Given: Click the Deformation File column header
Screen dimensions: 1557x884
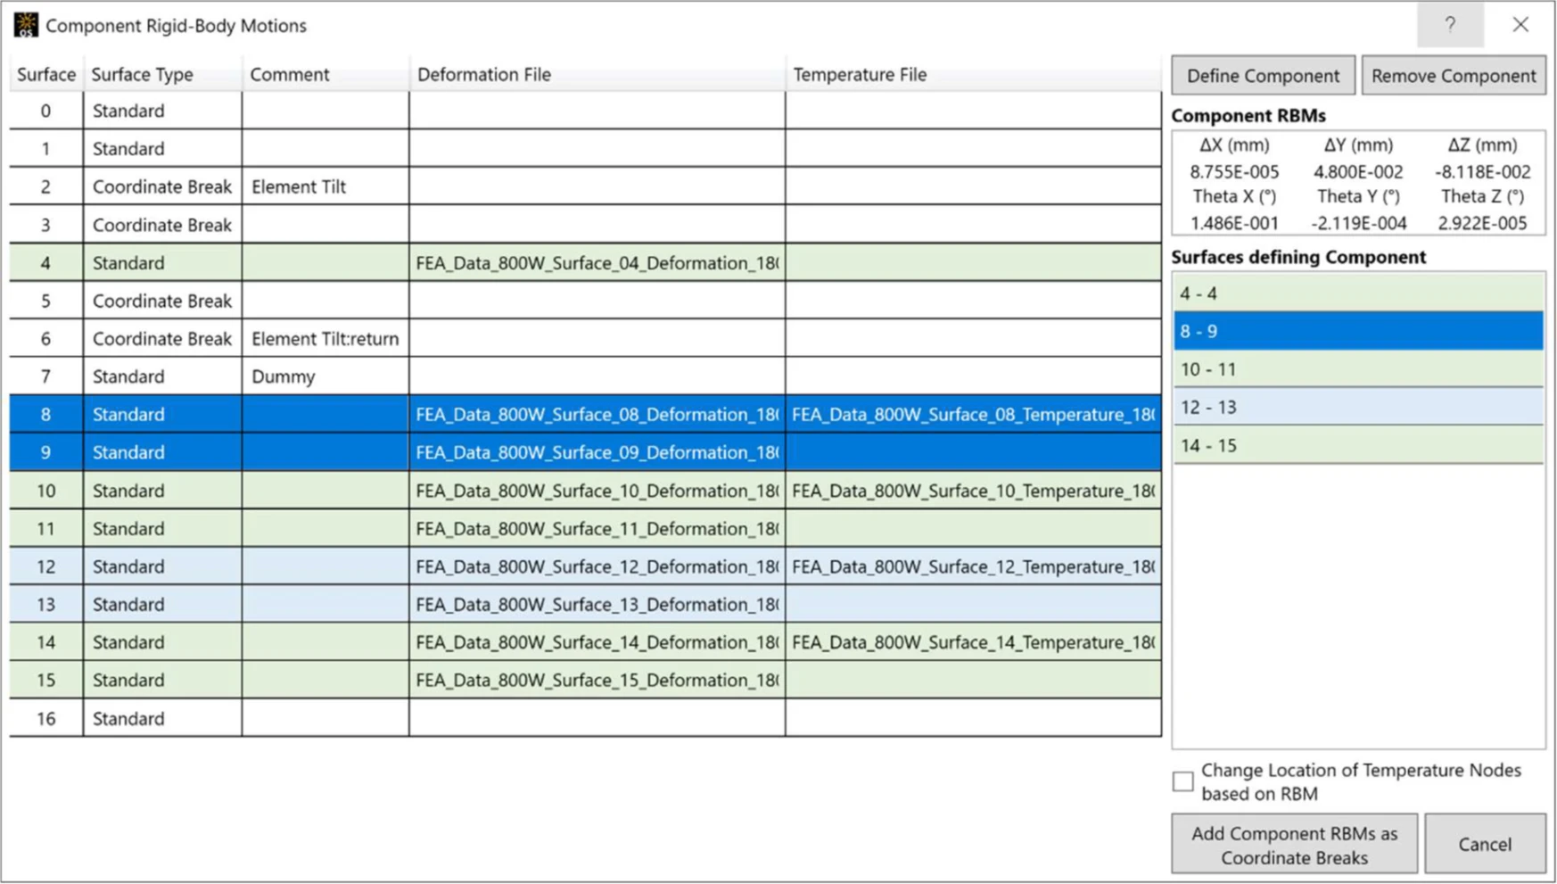Looking at the screenshot, I should pyautogui.click(x=597, y=74).
